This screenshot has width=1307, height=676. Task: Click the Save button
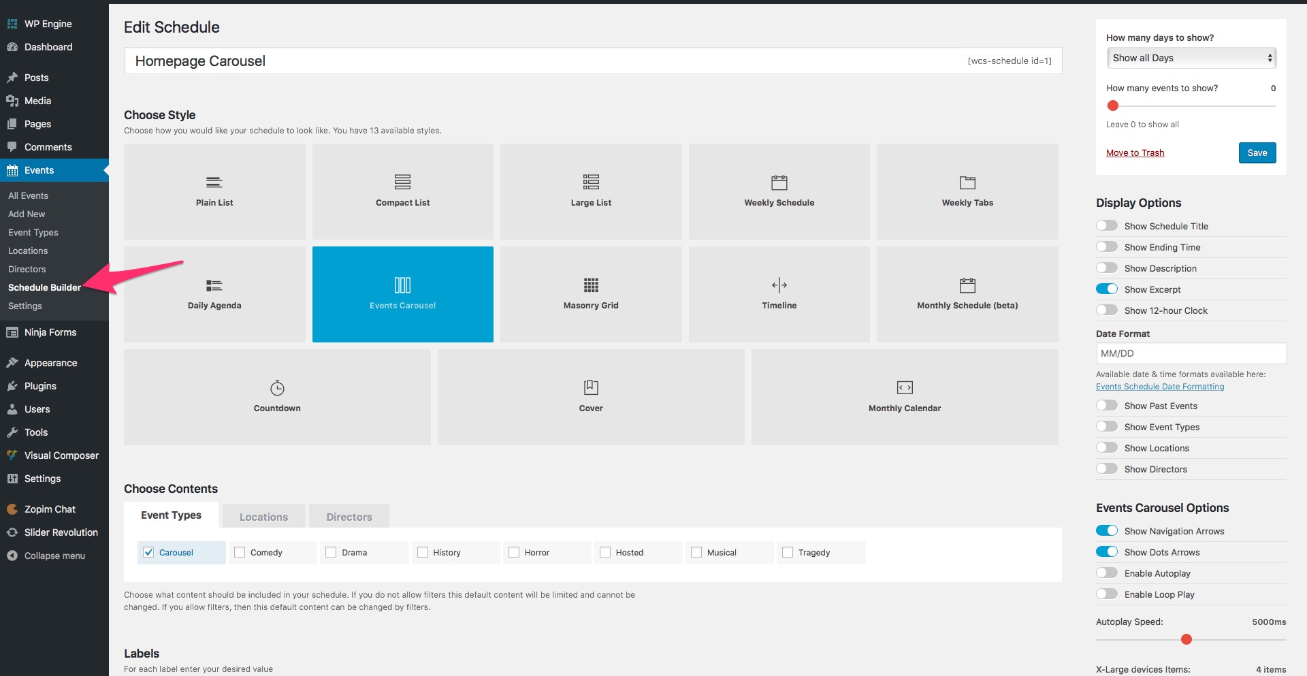point(1257,152)
